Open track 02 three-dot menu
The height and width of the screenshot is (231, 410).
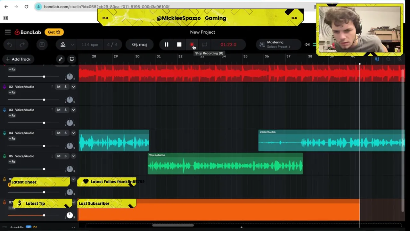pyautogui.click(x=52, y=87)
